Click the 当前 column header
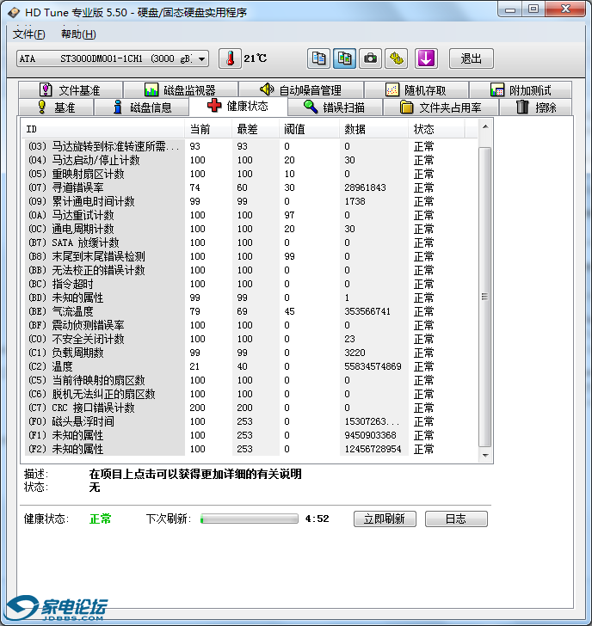The width and height of the screenshot is (592, 626). tap(208, 129)
